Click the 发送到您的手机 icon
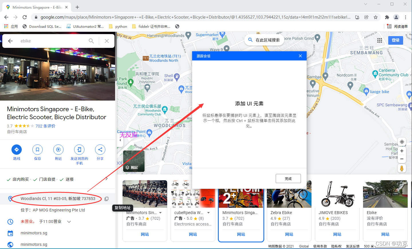 point(79,150)
